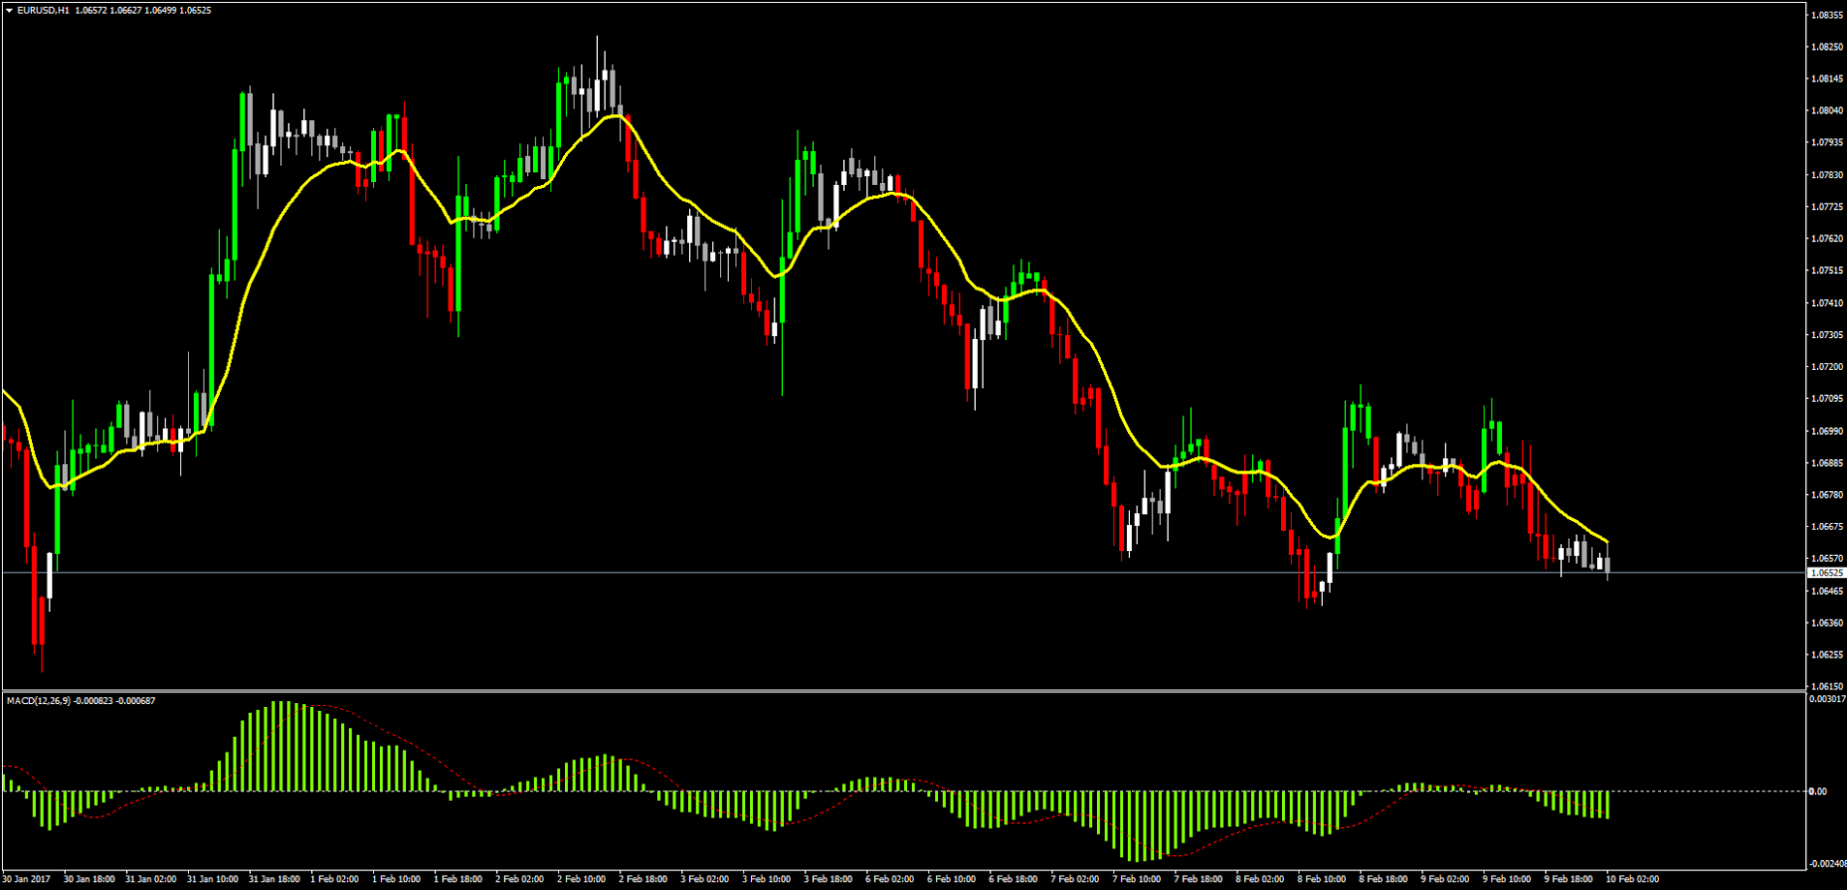Click the 9 Feb 10:00 time label
Viewport: 1847px width, 890px height.
(x=1507, y=879)
